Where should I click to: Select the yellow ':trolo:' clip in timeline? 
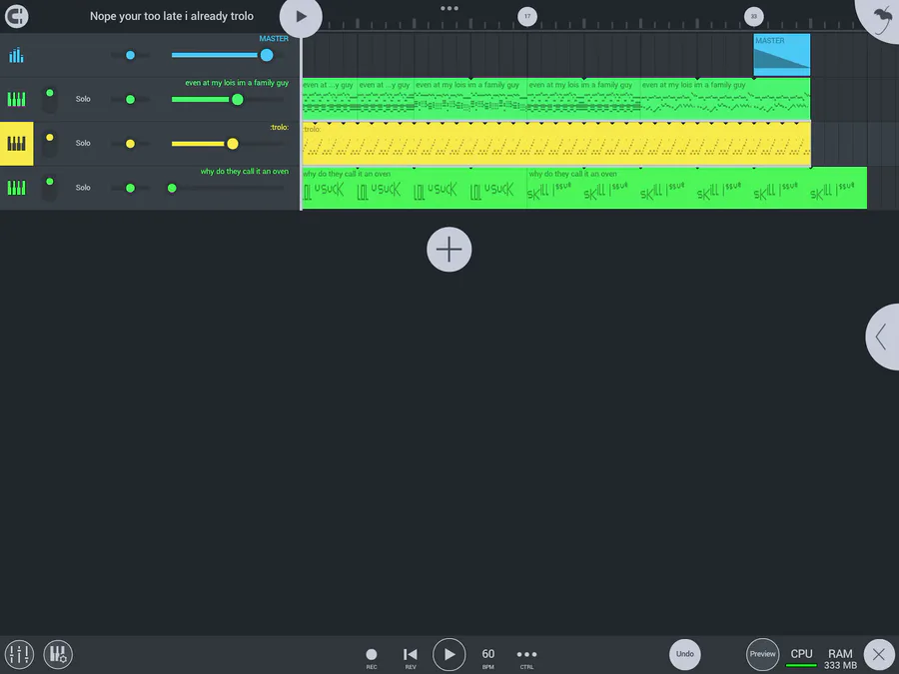pos(556,143)
